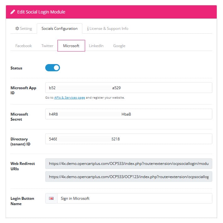Toggle the Microsoft Status switch off
Viewport: 223px width, 223px height.
[x=53, y=68]
